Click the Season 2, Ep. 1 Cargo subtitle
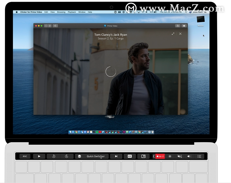 click(111, 39)
